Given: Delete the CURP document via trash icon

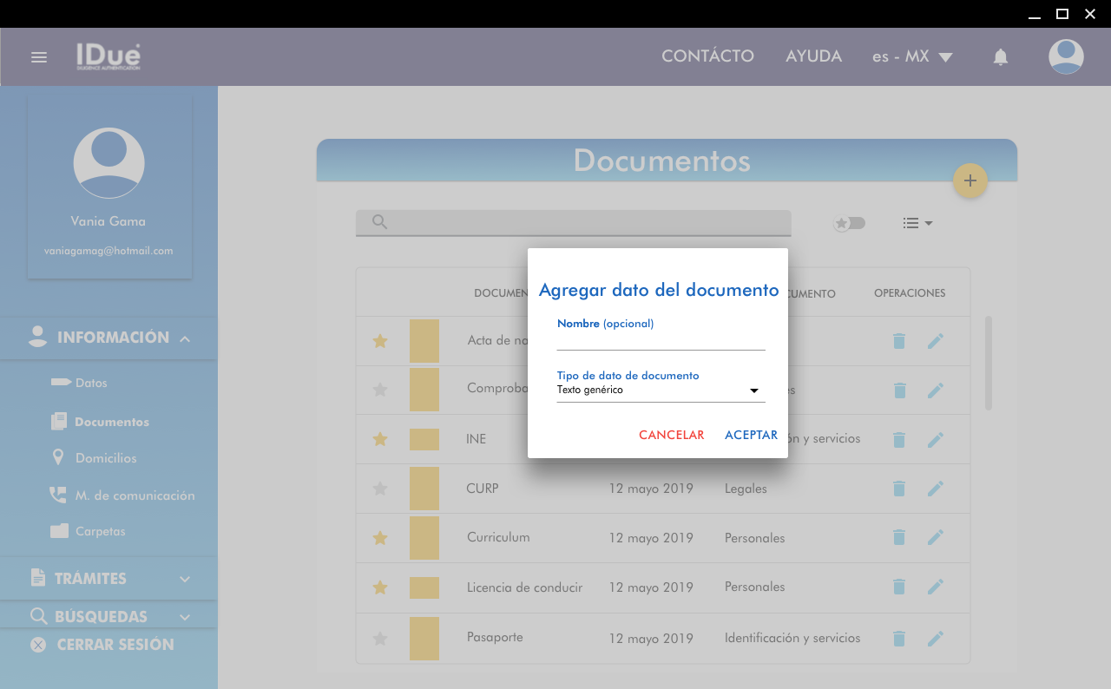Looking at the screenshot, I should (899, 489).
